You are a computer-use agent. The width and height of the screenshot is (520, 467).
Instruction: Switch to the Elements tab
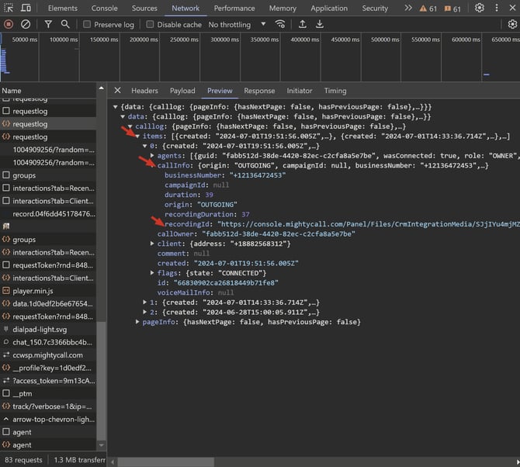click(x=63, y=8)
